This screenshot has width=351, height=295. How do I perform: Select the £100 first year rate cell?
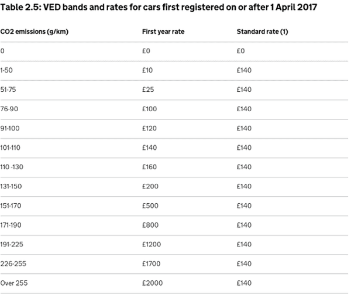[151, 108]
